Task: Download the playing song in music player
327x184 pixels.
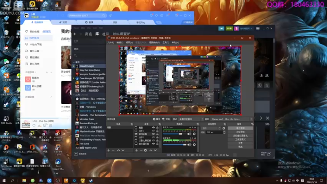Action: pos(39,126)
